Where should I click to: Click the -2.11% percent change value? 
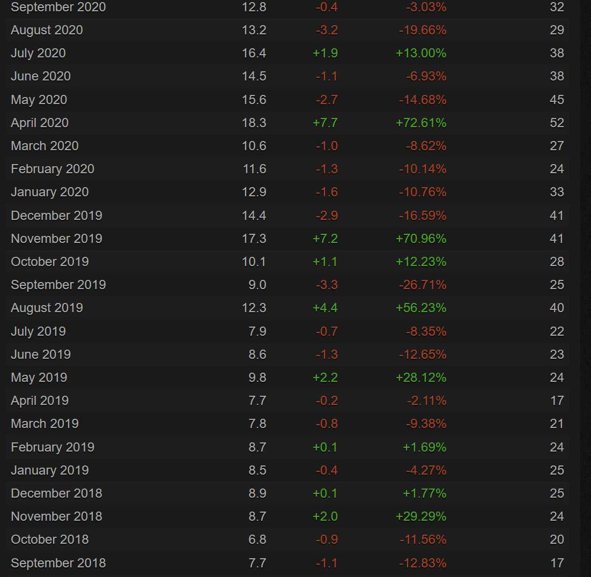[x=427, y=401]
